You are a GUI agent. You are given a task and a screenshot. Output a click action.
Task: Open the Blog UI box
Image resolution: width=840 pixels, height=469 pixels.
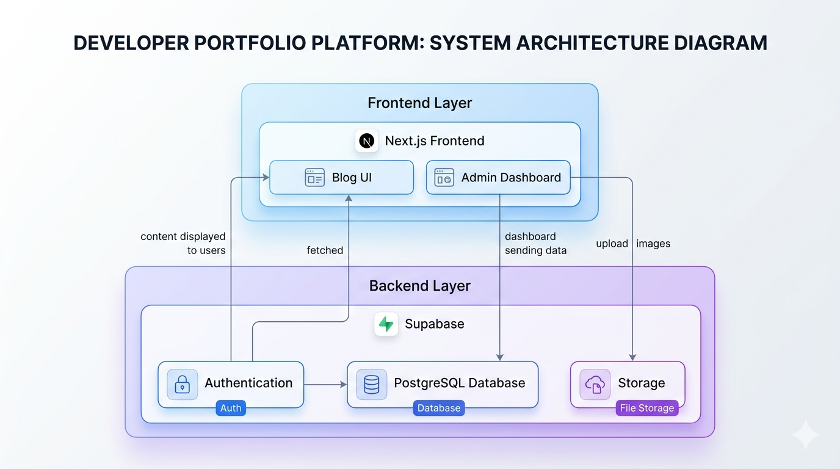coord(341,178)
